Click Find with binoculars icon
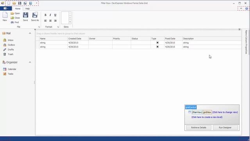This screenshot has height=141, width=250. [x=15, y=22]
